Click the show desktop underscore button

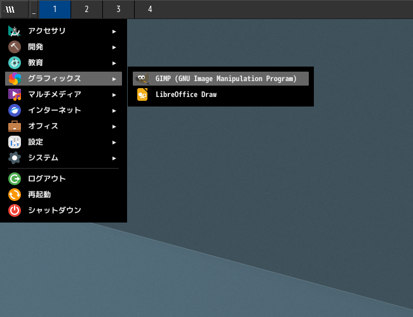34,10
